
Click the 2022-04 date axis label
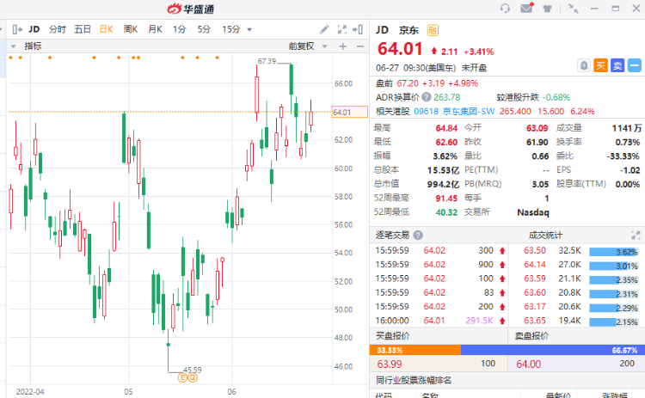point(30,392)
